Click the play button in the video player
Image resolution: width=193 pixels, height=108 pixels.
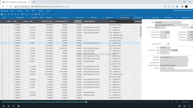point(8,106)
